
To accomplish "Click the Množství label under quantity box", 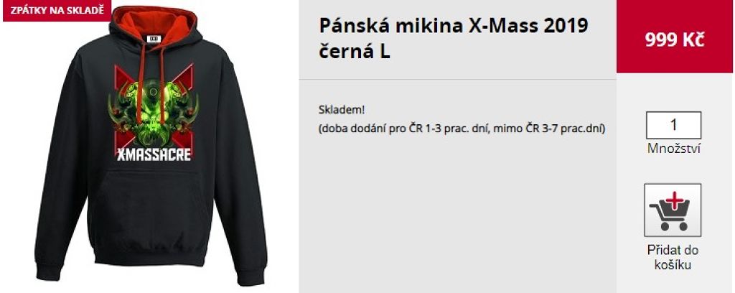I will pos(673,149).
